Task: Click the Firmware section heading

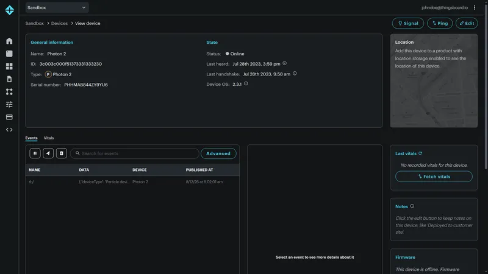Action: pos(405,257)
